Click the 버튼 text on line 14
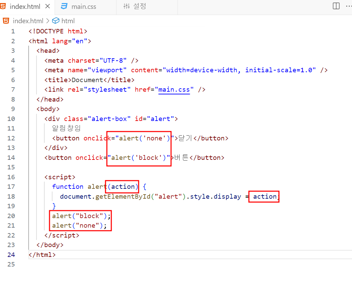Screen dimensions: 352x290 [181, 157]
